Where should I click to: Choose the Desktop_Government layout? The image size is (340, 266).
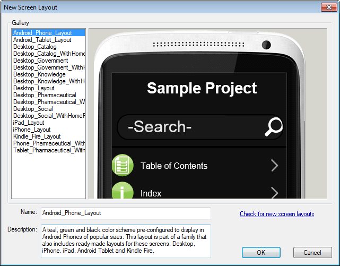tap(40, 61)
